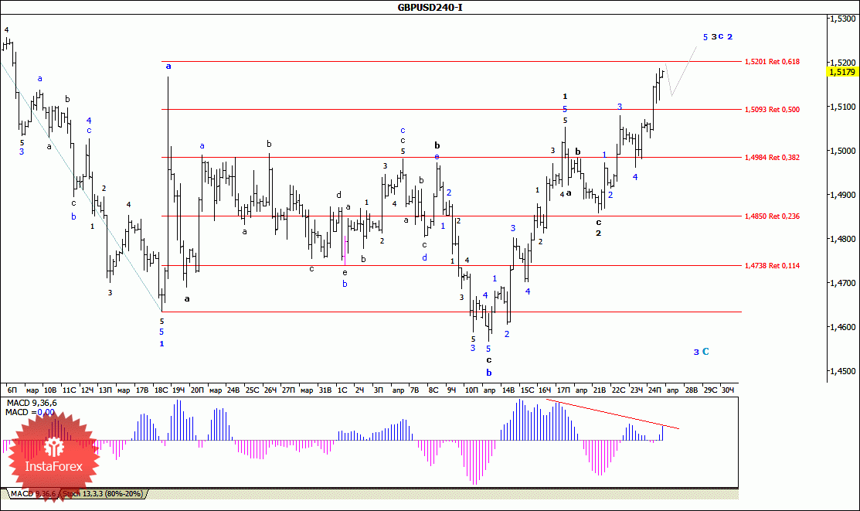Click the '3 C' wave label at bottom right

[701, 352]
